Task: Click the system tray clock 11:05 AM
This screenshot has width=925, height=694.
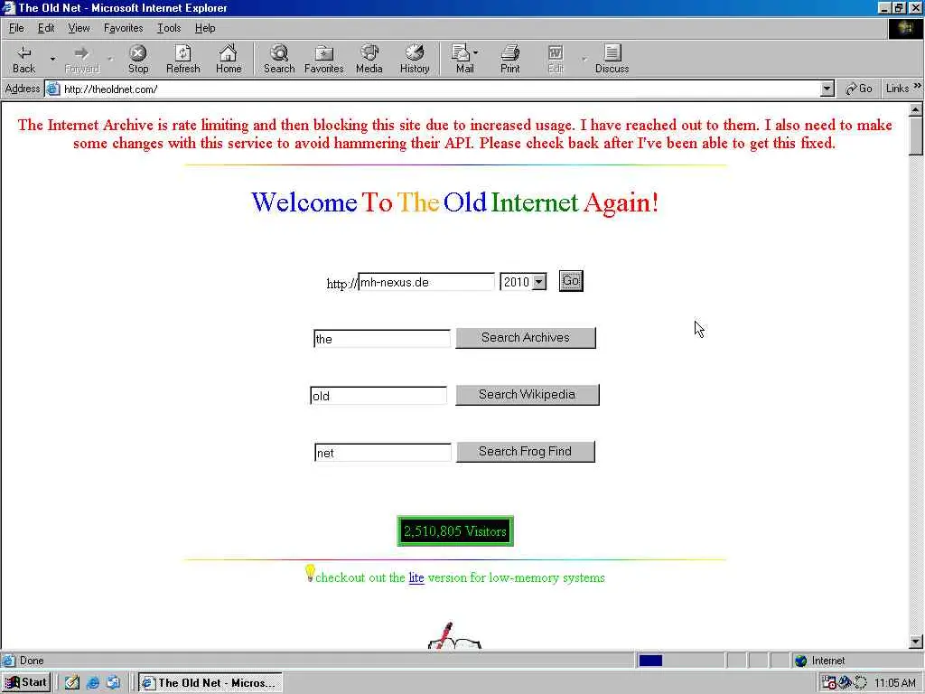Action: click(x=895, y=683)
